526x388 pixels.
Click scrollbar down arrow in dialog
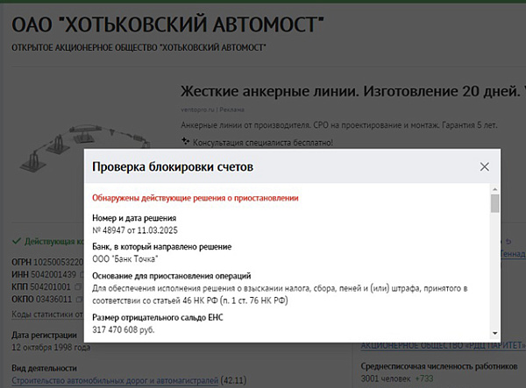point(494,333)
